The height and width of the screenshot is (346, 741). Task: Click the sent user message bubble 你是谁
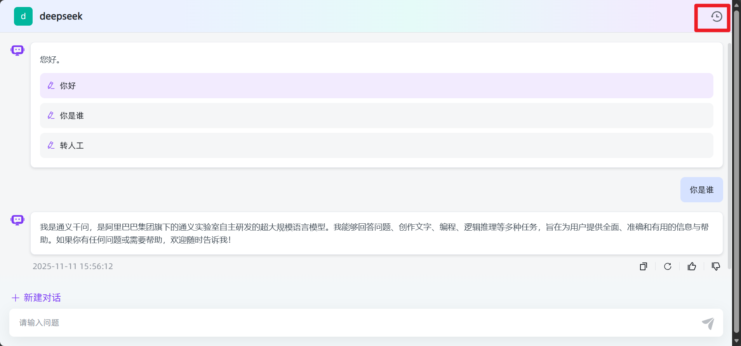(x=701, y=190)
